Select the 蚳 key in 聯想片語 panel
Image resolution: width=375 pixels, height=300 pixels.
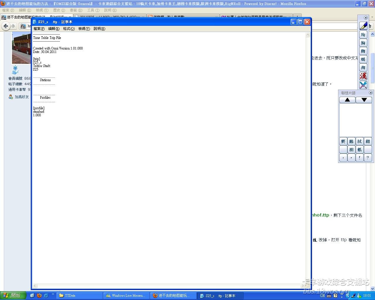[360, 150]
